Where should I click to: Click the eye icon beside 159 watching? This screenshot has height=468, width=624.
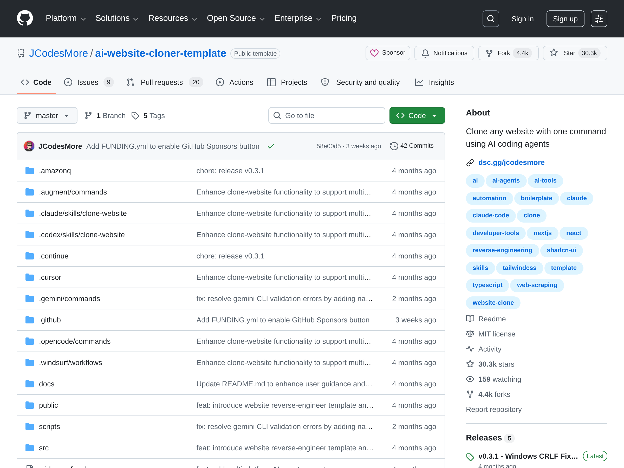pos(470,379)
